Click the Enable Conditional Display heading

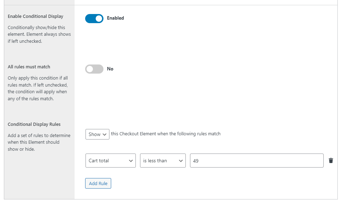(x=35, y=16)
